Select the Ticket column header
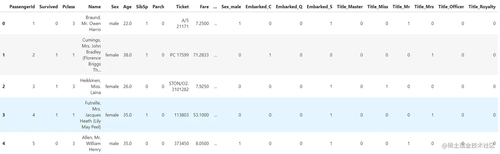The image size is (500, 154). coord(182,7)
